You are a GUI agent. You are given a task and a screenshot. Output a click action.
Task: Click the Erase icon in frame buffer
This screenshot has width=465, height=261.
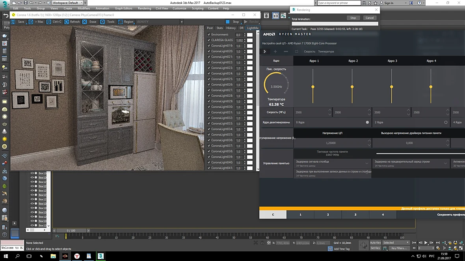84,22
